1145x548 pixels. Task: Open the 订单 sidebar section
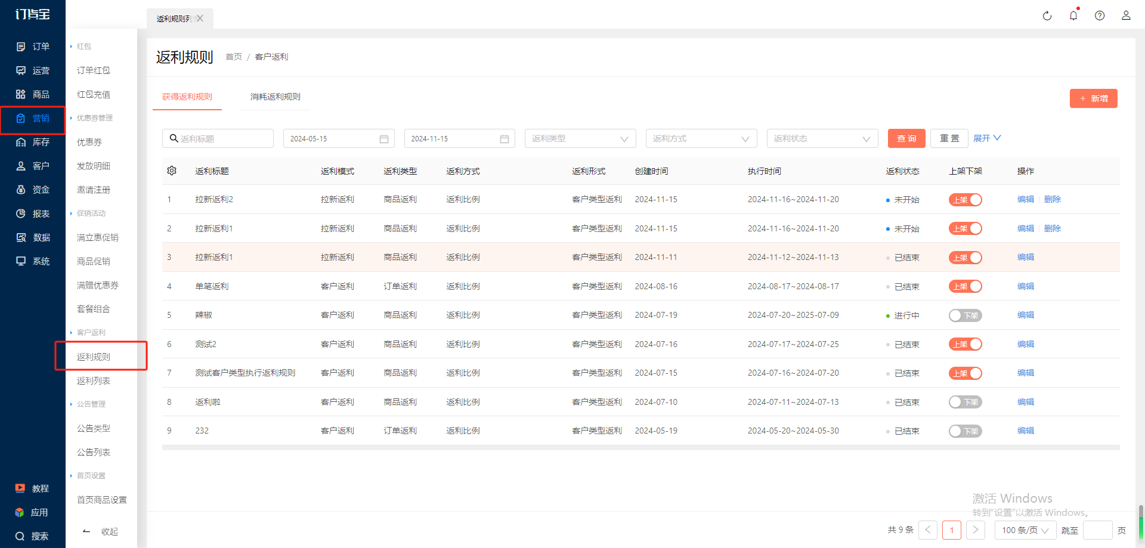[33, 47]
